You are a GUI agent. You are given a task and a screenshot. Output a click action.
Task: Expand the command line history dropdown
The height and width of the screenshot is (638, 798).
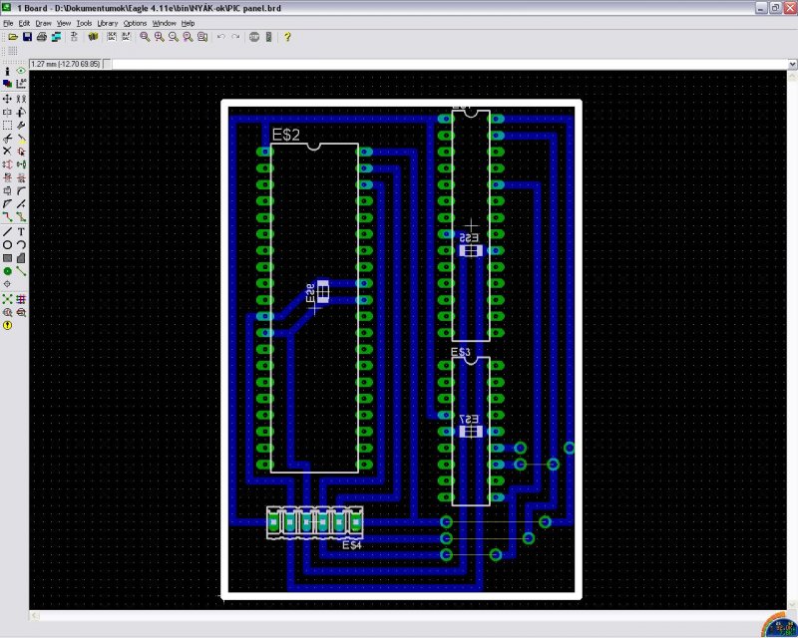792,64
